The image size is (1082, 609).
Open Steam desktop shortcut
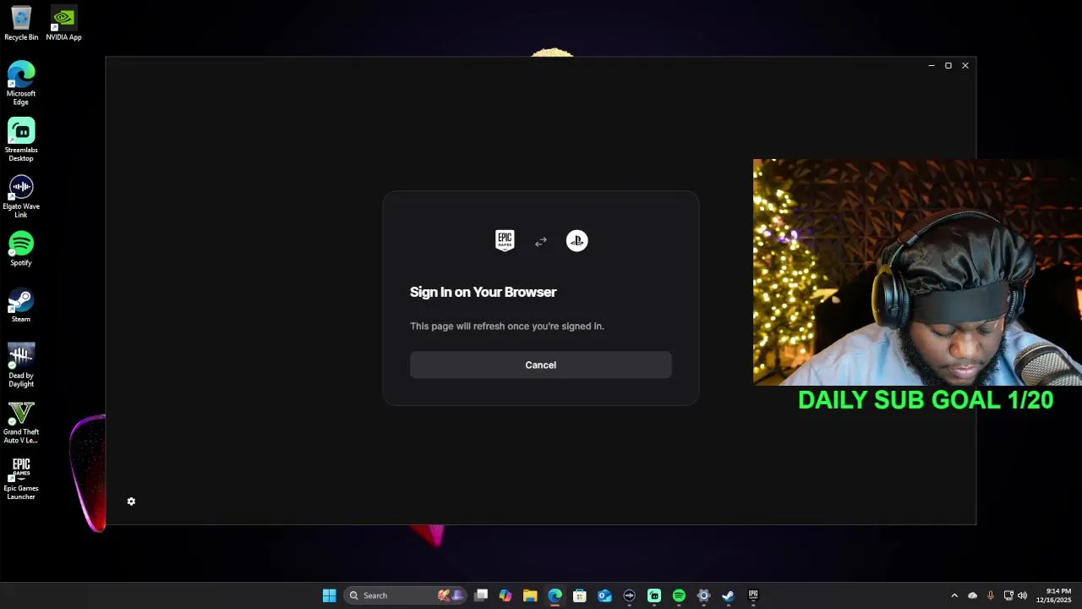point(21,305)
